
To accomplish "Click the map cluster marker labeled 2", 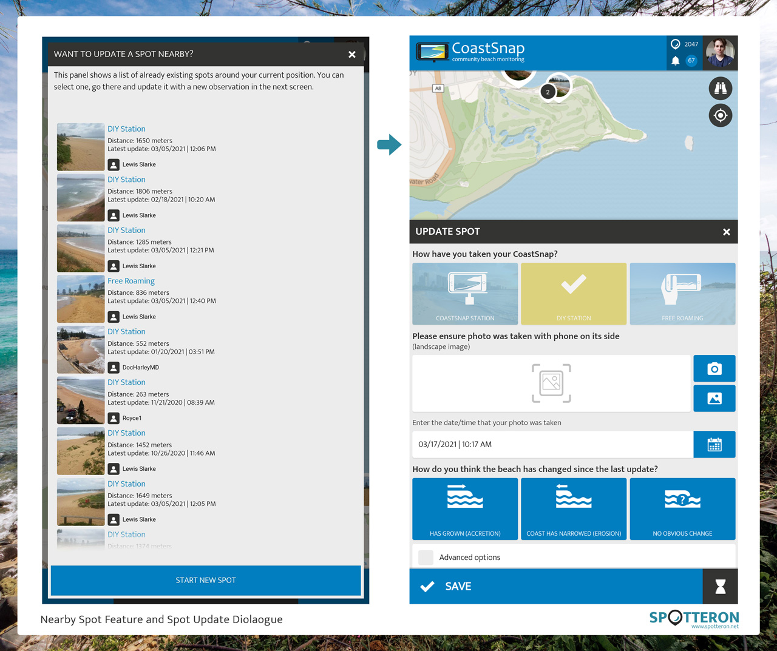I will pyautogui.click(x=548, y=92).
